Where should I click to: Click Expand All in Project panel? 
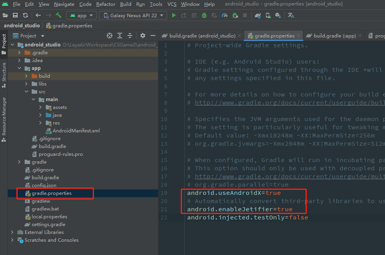pyautogui.click(x=120, y=36)
